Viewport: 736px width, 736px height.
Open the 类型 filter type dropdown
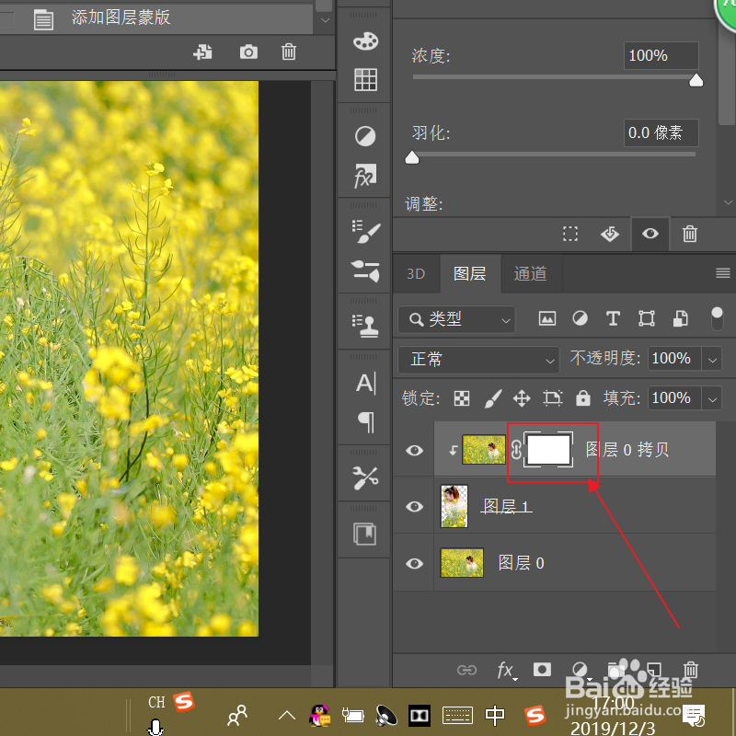tap(456, 319)
